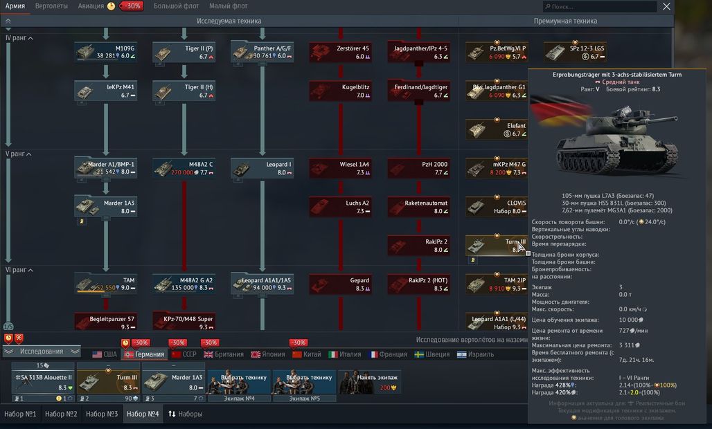This screenshot has width=712, height=429.
Task: Select the SA 313B Alouette II crew slot
Action: 43,382
